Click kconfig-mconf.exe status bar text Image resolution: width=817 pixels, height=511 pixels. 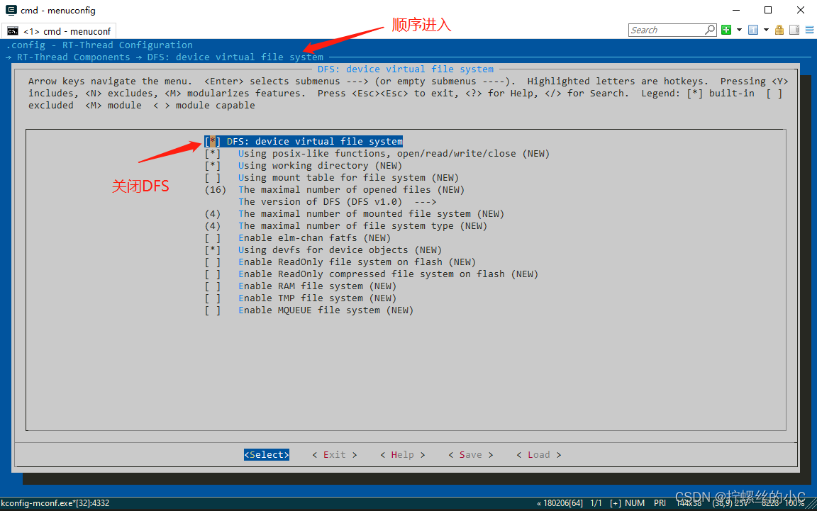click(x=55, y=503)
